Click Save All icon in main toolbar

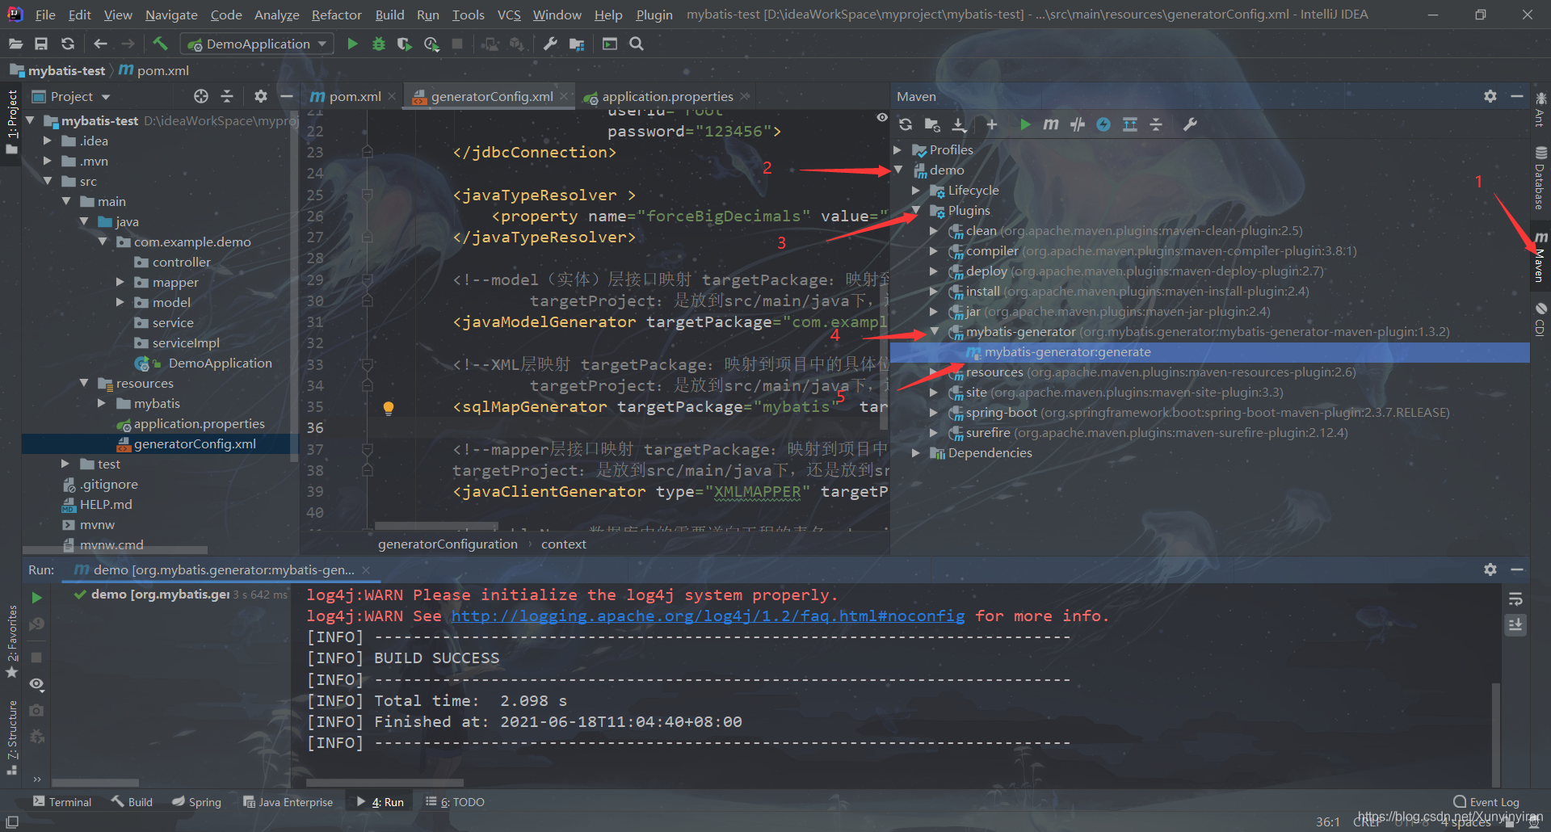41,44
